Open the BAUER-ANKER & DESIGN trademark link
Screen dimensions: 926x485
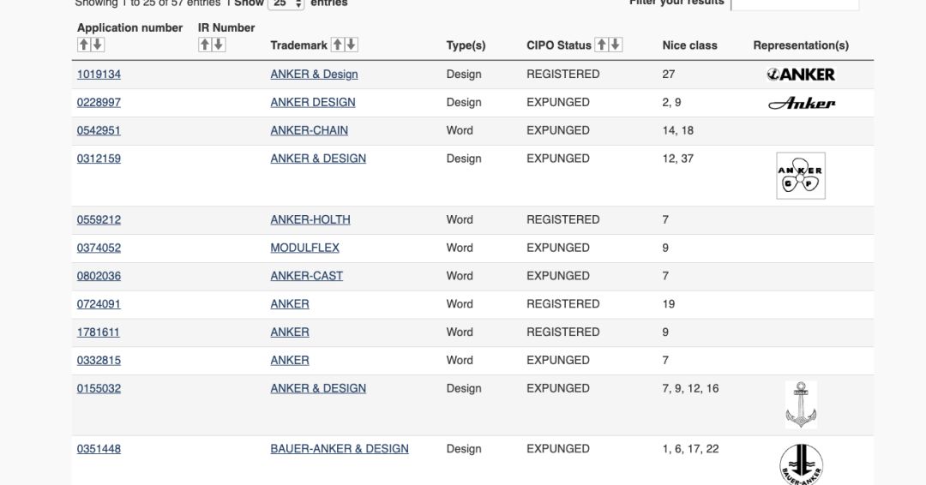click(x=339, y=448)
